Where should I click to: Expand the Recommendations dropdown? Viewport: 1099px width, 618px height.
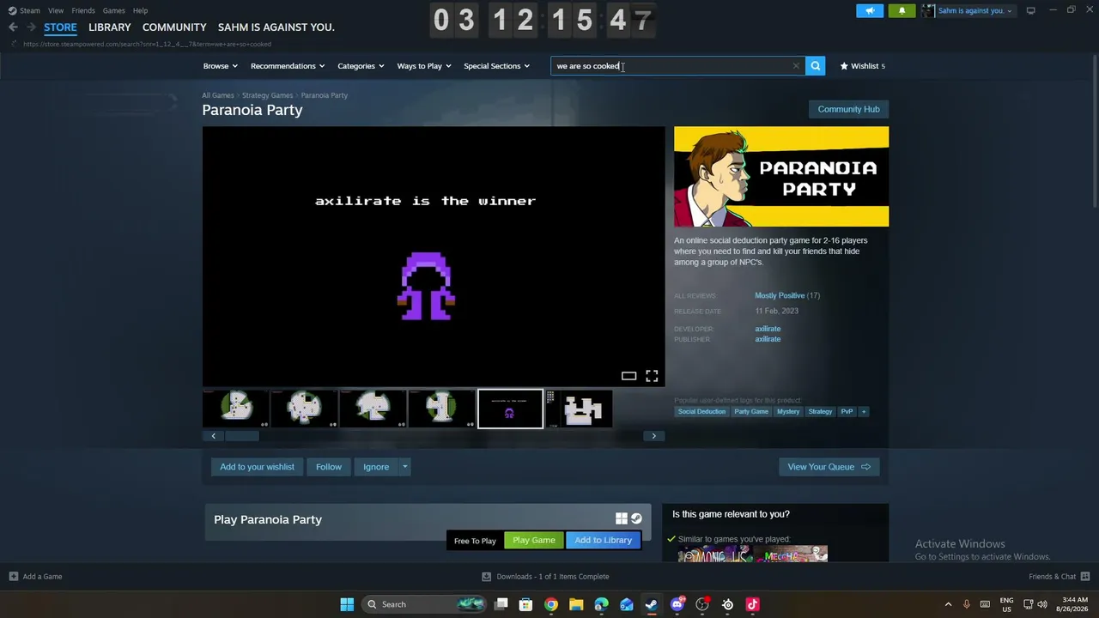(288, 66)
